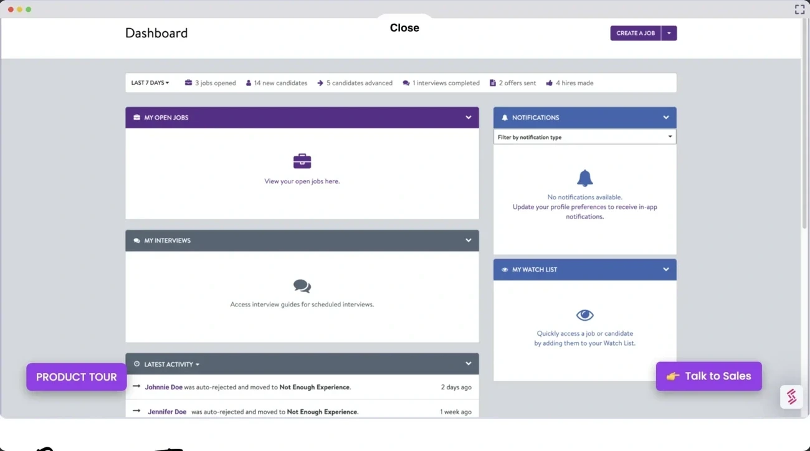The image size is (810, 451).
Task: Click 'View your open jobs here.' link
Action: 302,181
